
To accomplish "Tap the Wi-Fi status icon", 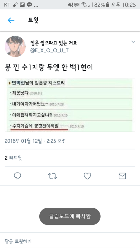I will tap(84, 5).
